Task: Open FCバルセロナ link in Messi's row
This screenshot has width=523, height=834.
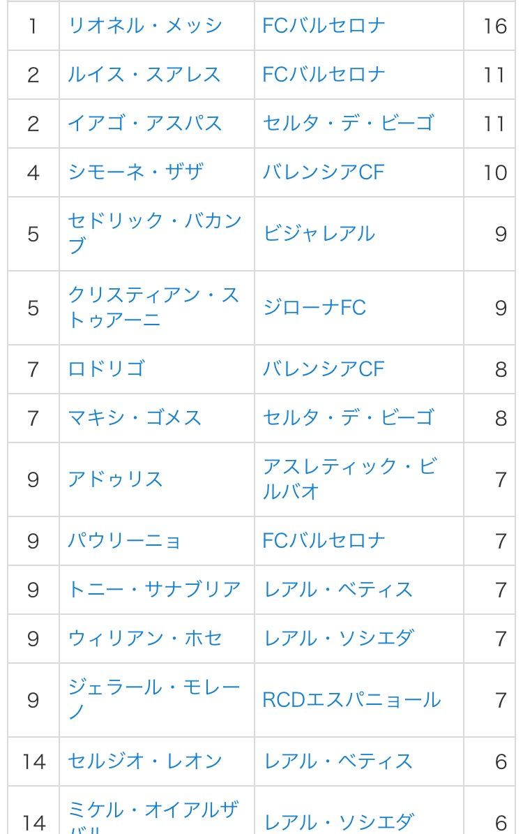Action: (324, 26)
